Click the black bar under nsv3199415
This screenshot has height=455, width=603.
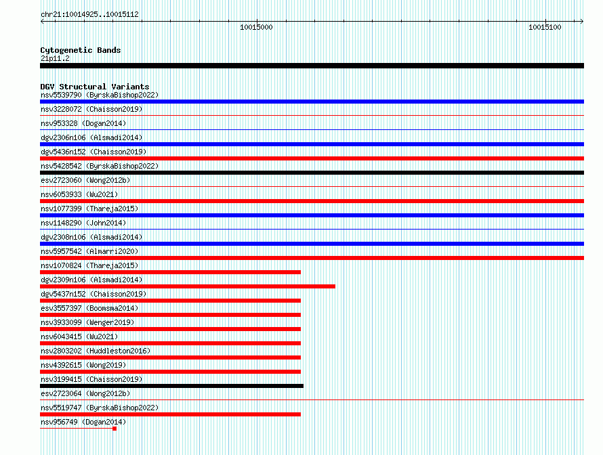171,386
